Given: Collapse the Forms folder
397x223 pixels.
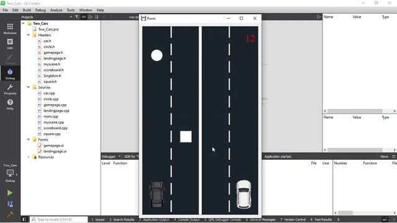Looking at the screenshot, I should tap(29, 139).
